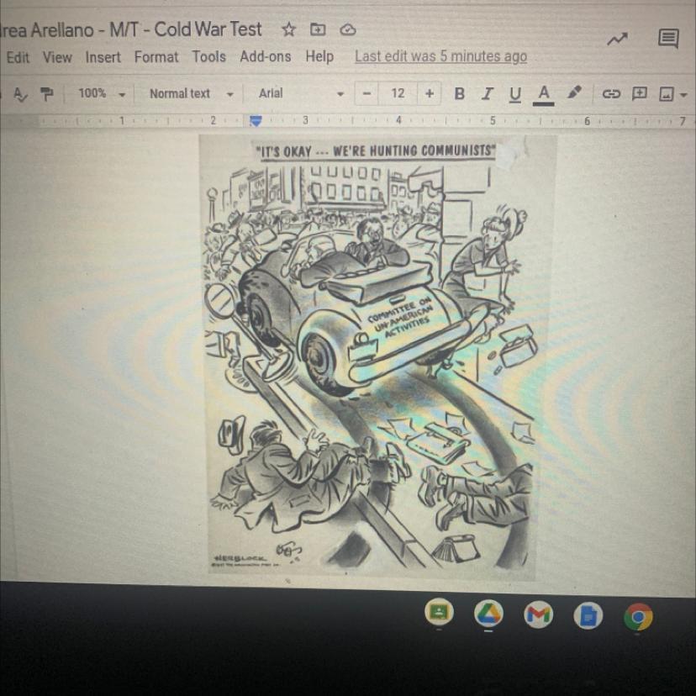Open the activity trend arrow icon
The image size is (696, 696).
pyautogui.click(x=618, y=39)
